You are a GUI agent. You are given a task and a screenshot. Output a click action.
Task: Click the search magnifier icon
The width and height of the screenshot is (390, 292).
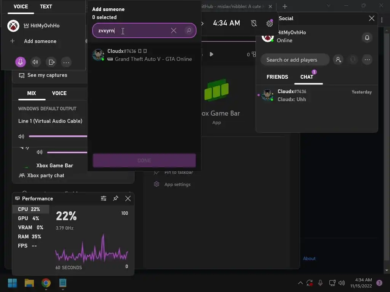click(x=189, y=30)
